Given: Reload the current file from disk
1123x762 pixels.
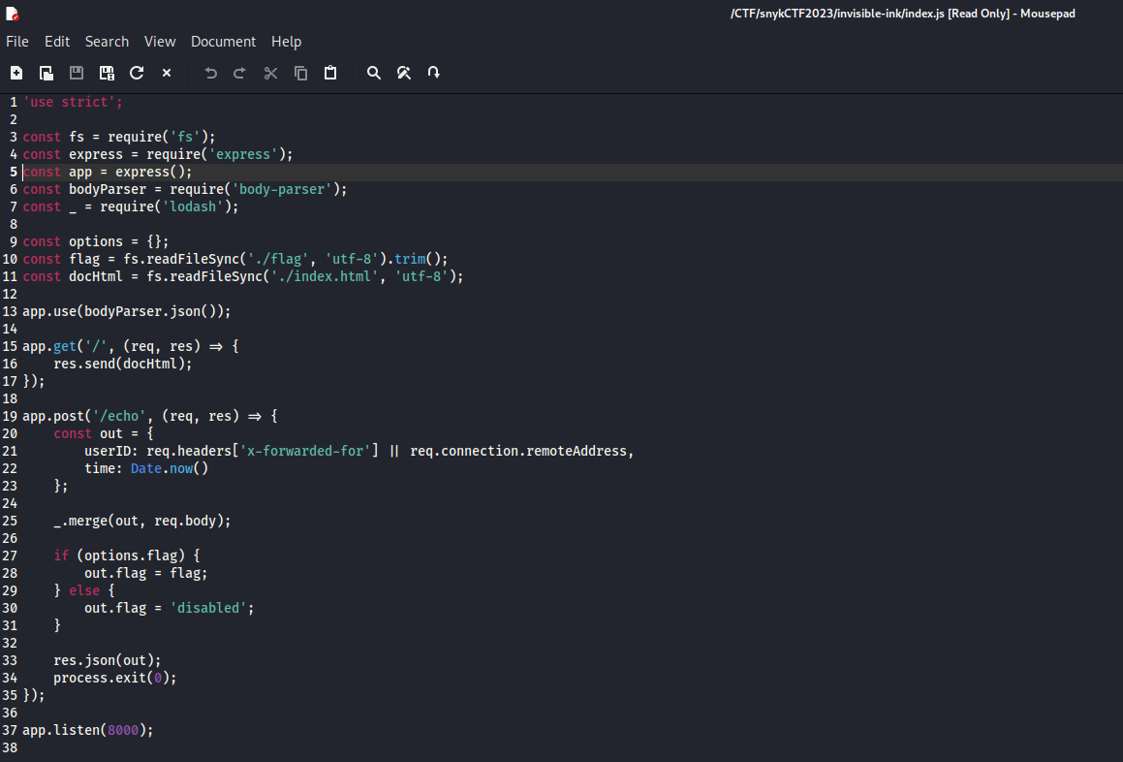Looking at the screenshot, I should (137, 73).
